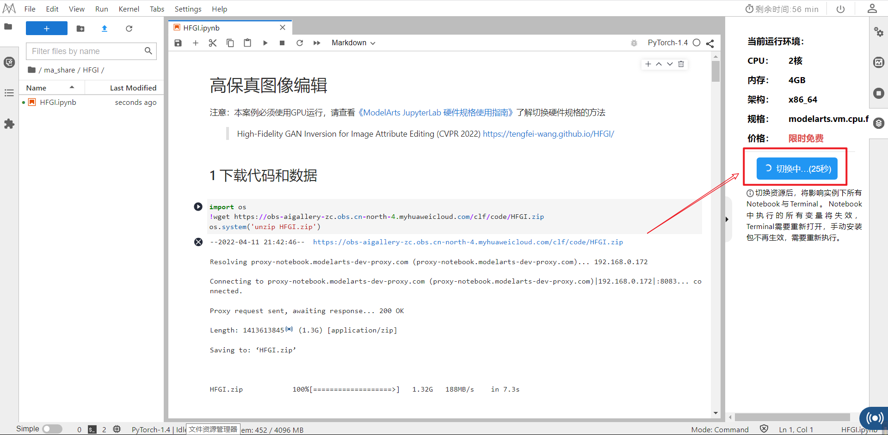This screenshot has height=435, width=888.
Task: Open the Markdown cell type dropdown
Action: point(353,43)
